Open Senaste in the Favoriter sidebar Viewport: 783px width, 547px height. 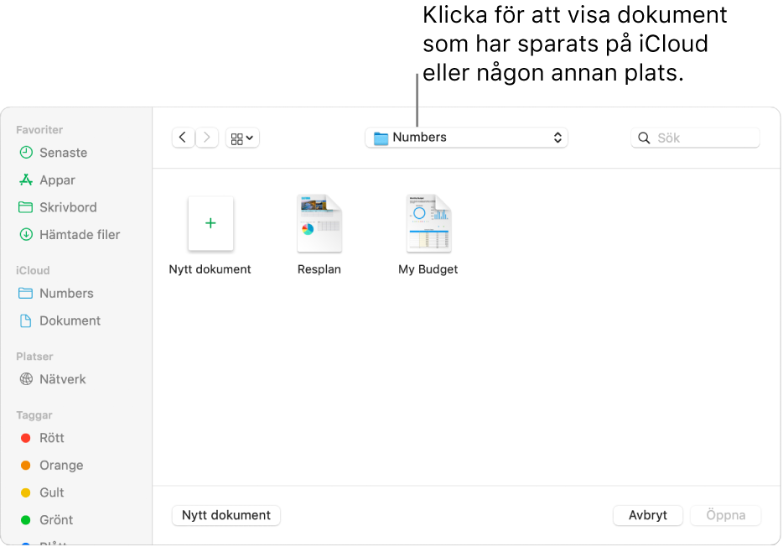(x=63, y=153)
